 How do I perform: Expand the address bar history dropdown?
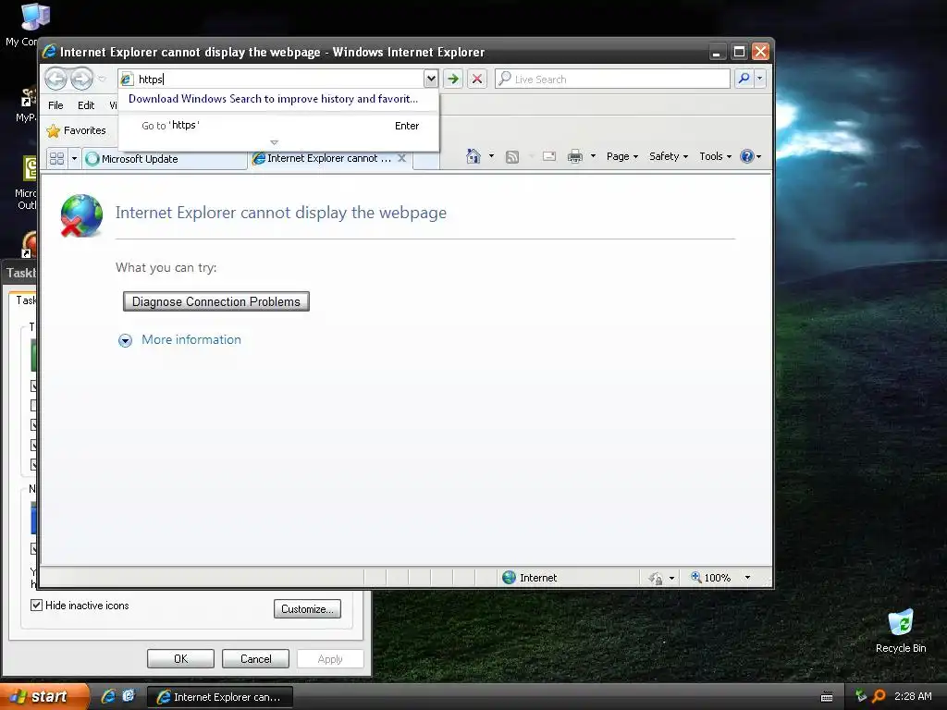coord(431,80)
